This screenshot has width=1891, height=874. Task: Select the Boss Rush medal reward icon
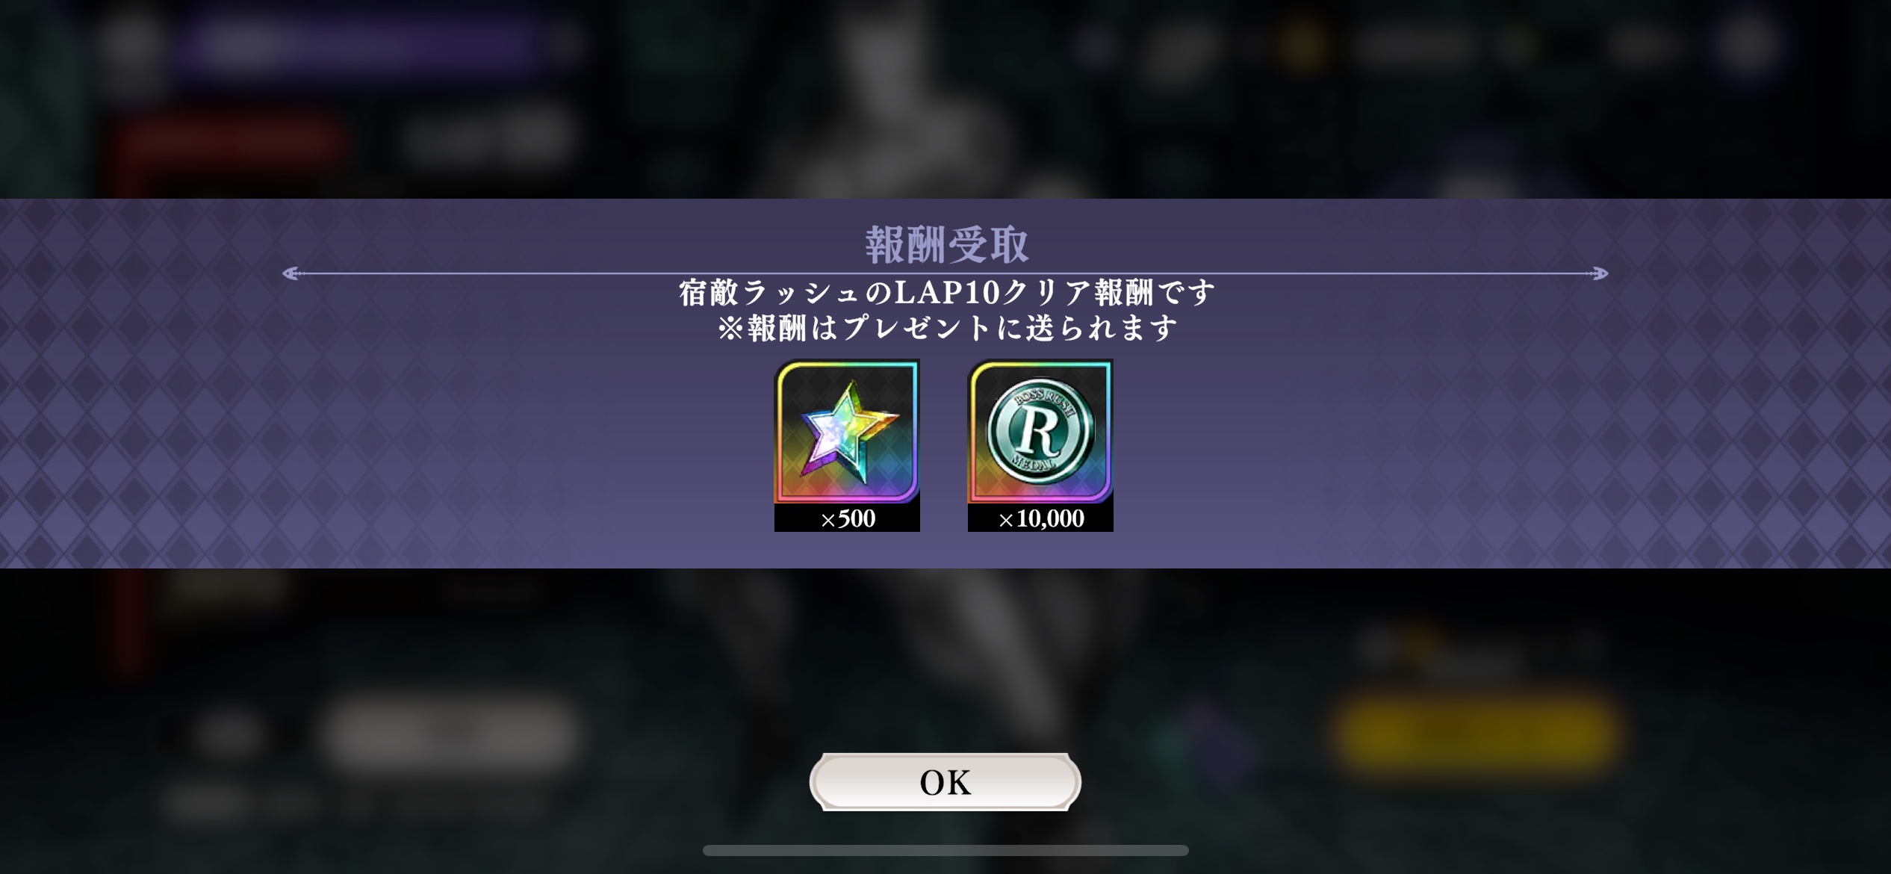point(1040,431)
